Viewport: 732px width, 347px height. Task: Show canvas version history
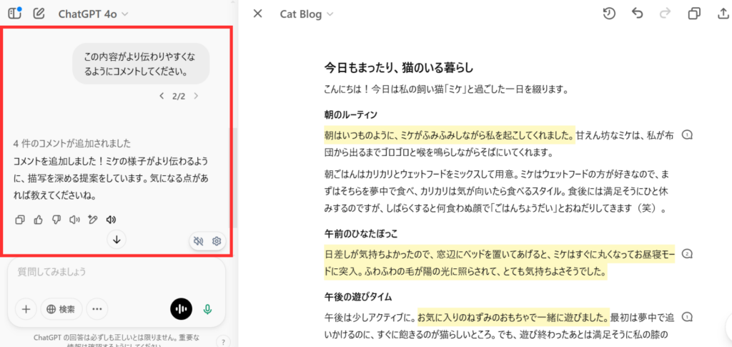609,14
